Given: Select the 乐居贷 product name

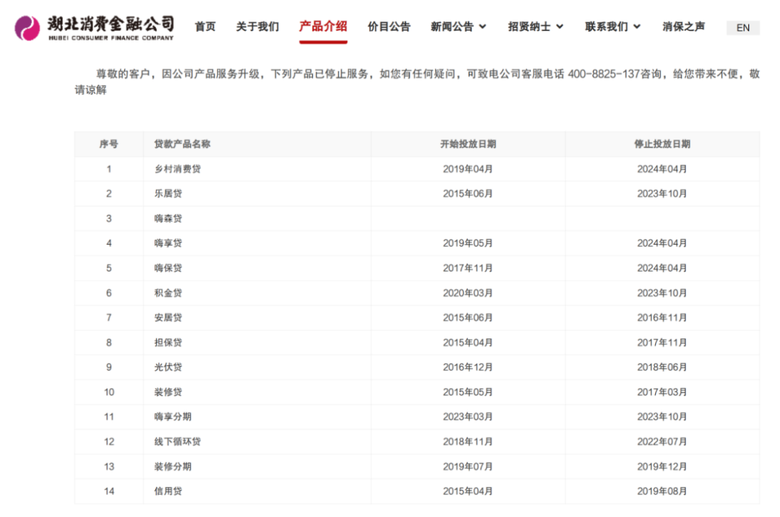Looking at the screenshot, I should coord(168,194).
